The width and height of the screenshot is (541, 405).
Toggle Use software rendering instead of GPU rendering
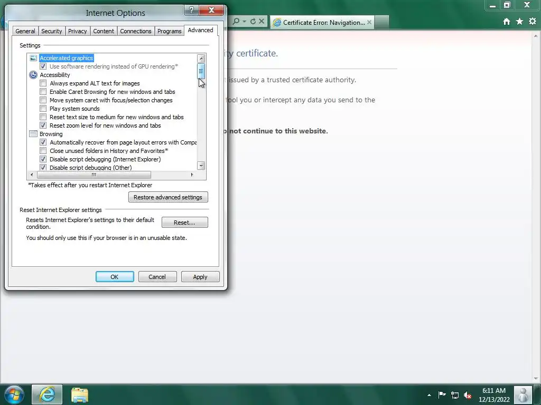pos(43,66)
